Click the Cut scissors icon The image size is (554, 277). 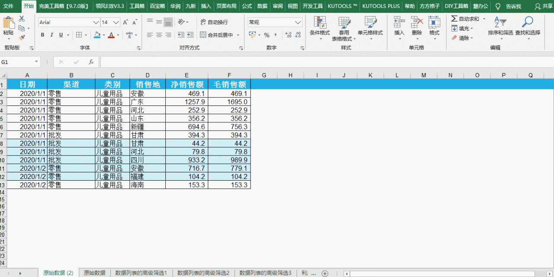tap(22, 19)
